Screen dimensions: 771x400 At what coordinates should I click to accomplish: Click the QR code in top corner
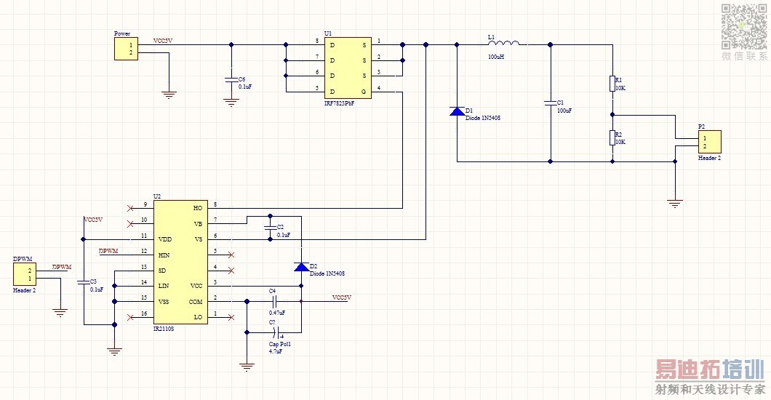tap(744, 26)
